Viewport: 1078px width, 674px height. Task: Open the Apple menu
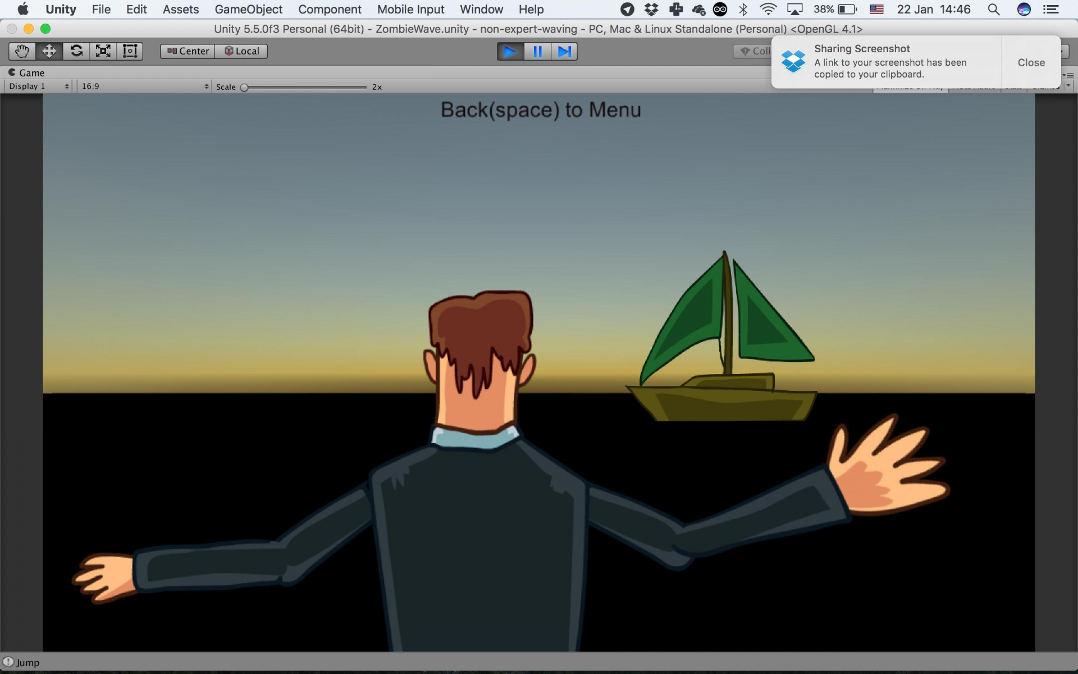click(23, 10)
